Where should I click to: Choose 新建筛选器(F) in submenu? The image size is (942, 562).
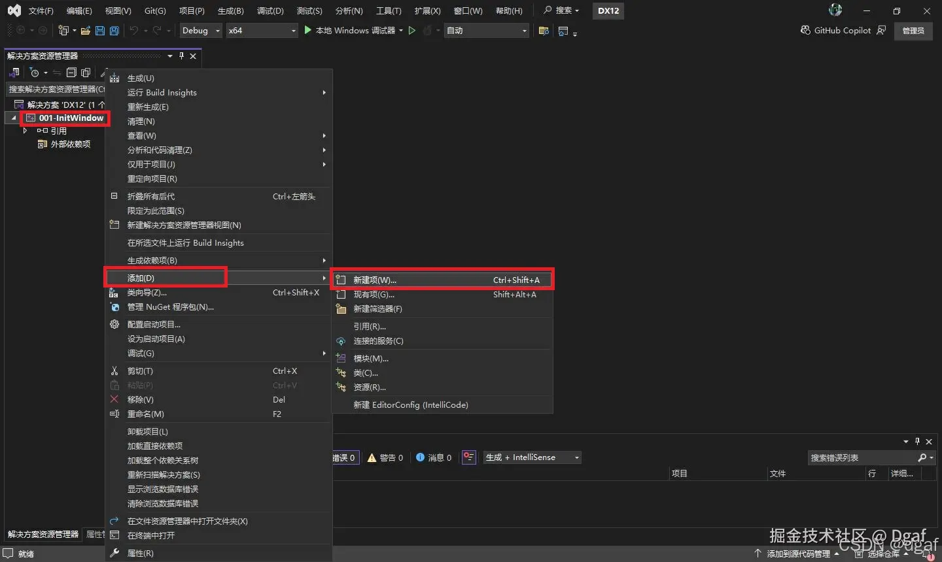pos(442,309)
